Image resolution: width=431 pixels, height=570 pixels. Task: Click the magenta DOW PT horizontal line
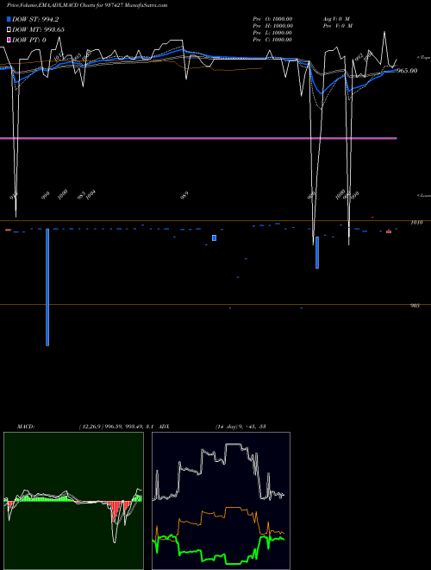point(198,138)
